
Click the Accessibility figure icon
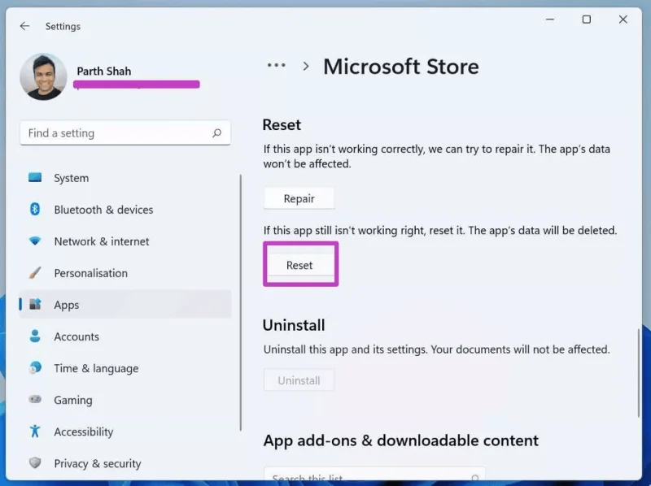(x=35, y=432)
